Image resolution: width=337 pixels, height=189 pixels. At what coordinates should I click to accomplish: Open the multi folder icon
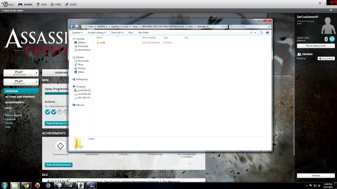point(98,43)
